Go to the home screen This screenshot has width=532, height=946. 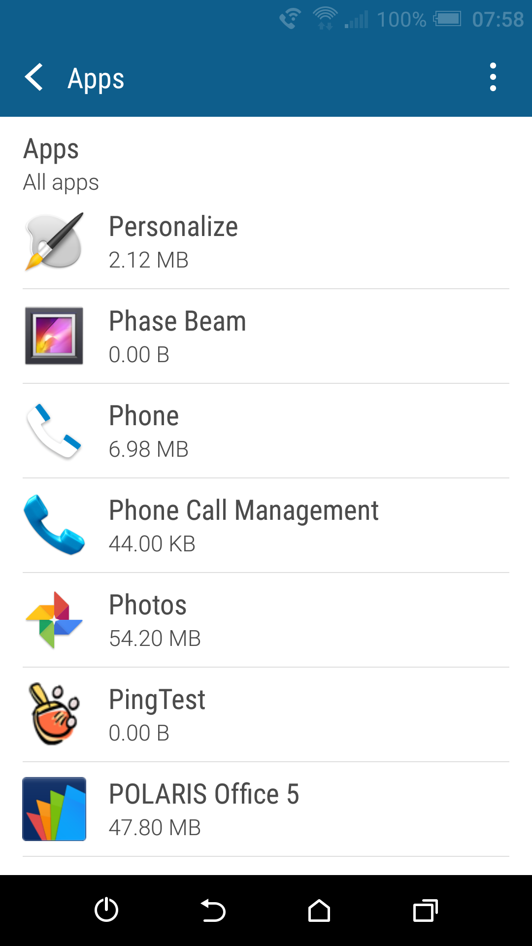pos(319,911)
